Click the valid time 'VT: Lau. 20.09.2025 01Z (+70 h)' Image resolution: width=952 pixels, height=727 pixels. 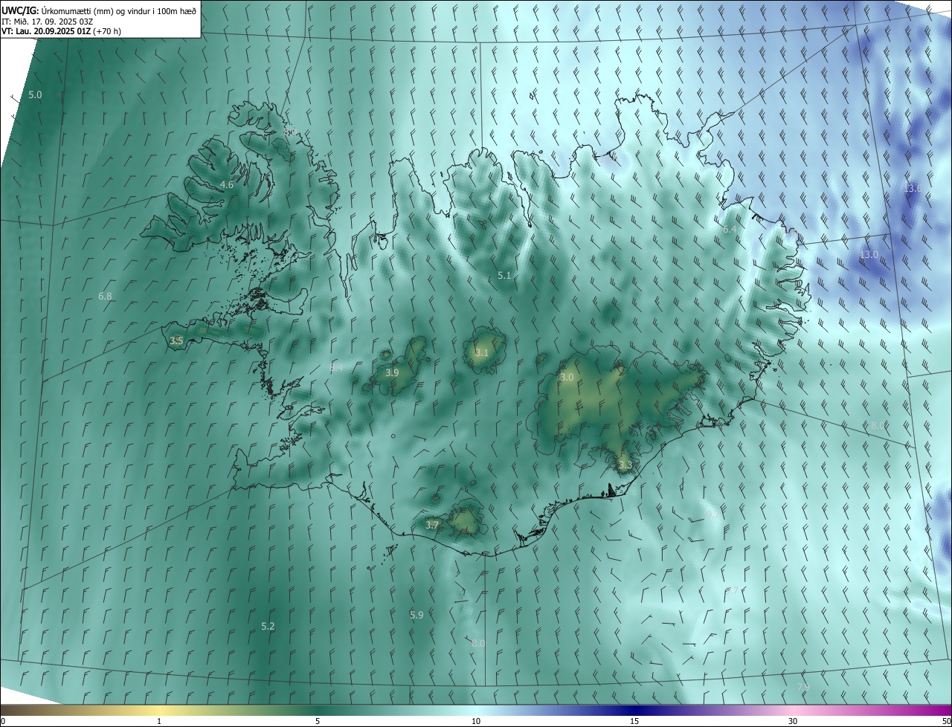[61, 31]
